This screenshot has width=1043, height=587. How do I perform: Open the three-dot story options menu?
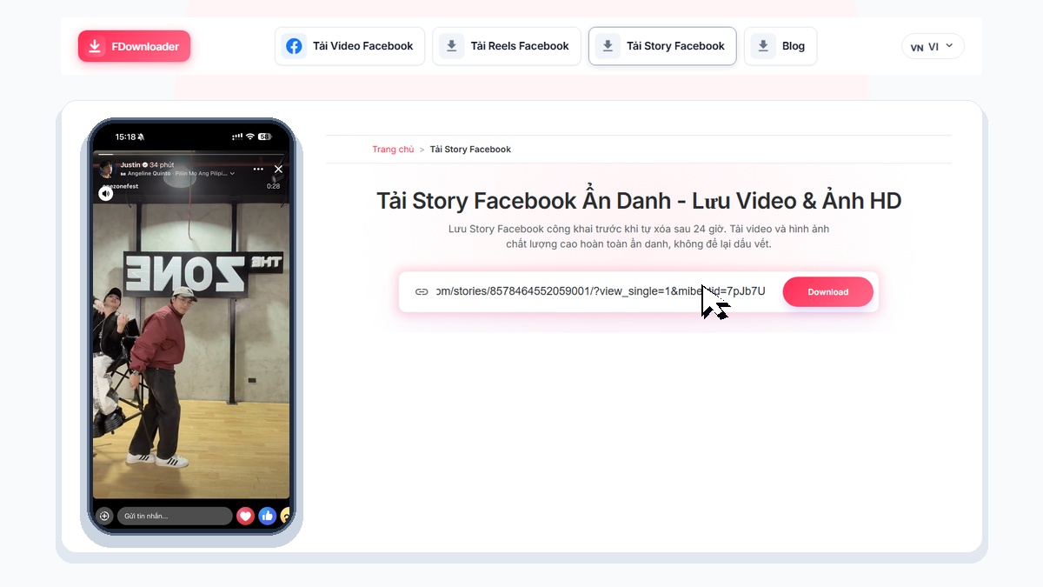pyautogui.click(x=258, y=169)
